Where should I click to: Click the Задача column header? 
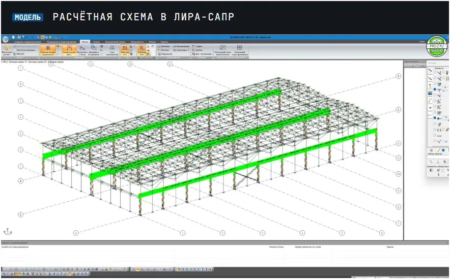390,246
